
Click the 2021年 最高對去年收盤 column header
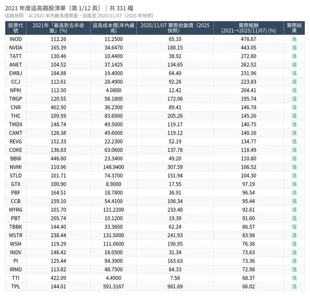58,28
